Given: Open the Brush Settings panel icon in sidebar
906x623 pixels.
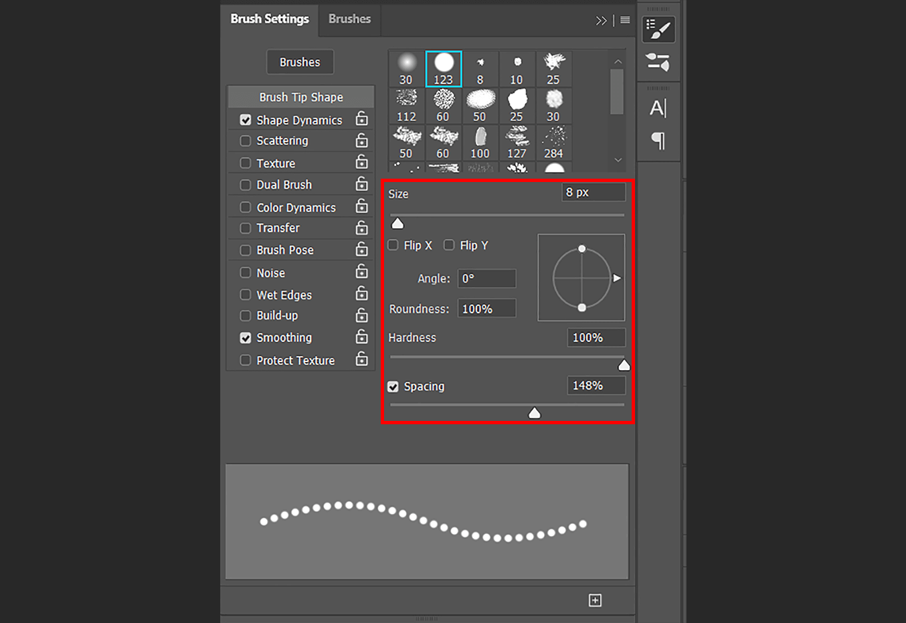Looking at the screenshot, I should (658, 29).
